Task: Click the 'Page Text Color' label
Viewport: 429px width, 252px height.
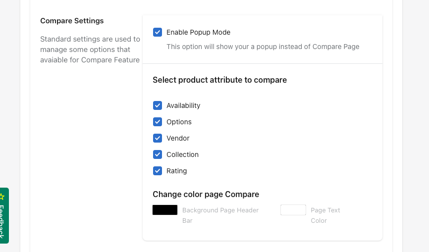Action: pyautogui.click(x=325, y=210)
